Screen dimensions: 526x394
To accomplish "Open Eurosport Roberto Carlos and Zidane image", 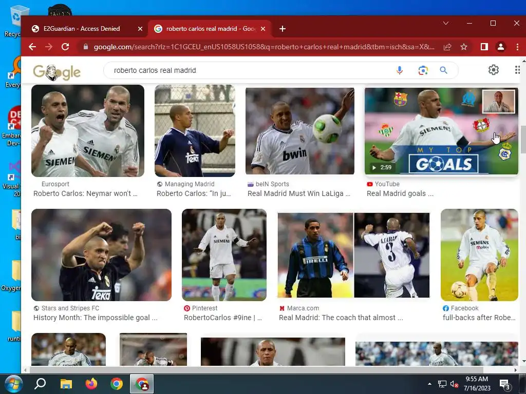I will click(87, 131).
